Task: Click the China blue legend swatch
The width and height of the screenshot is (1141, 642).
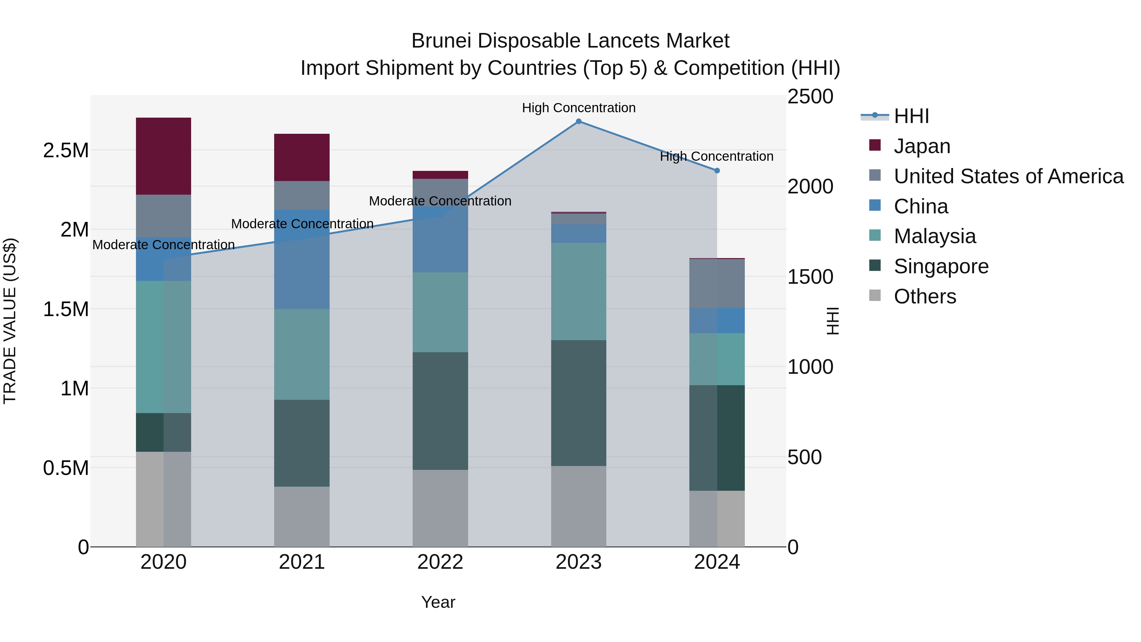Action: pos(875,205)
